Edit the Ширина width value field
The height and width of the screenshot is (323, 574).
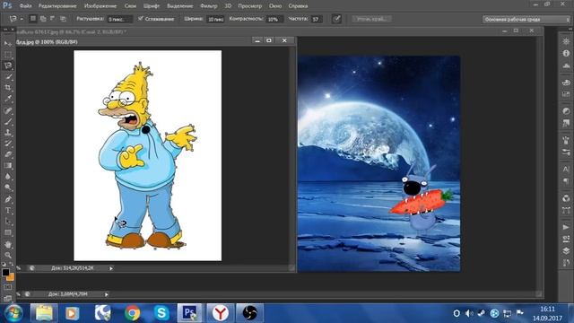tap(215, 20)
